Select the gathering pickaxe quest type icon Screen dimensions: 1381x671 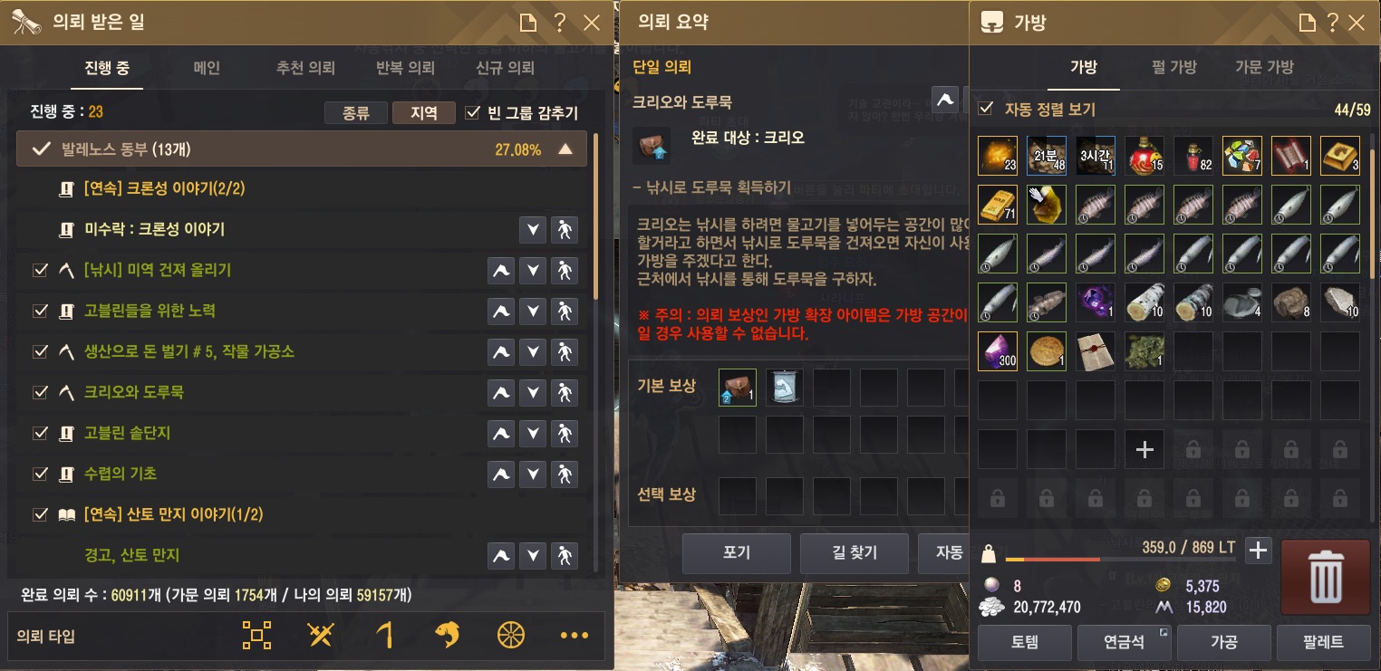coord(384,636)
